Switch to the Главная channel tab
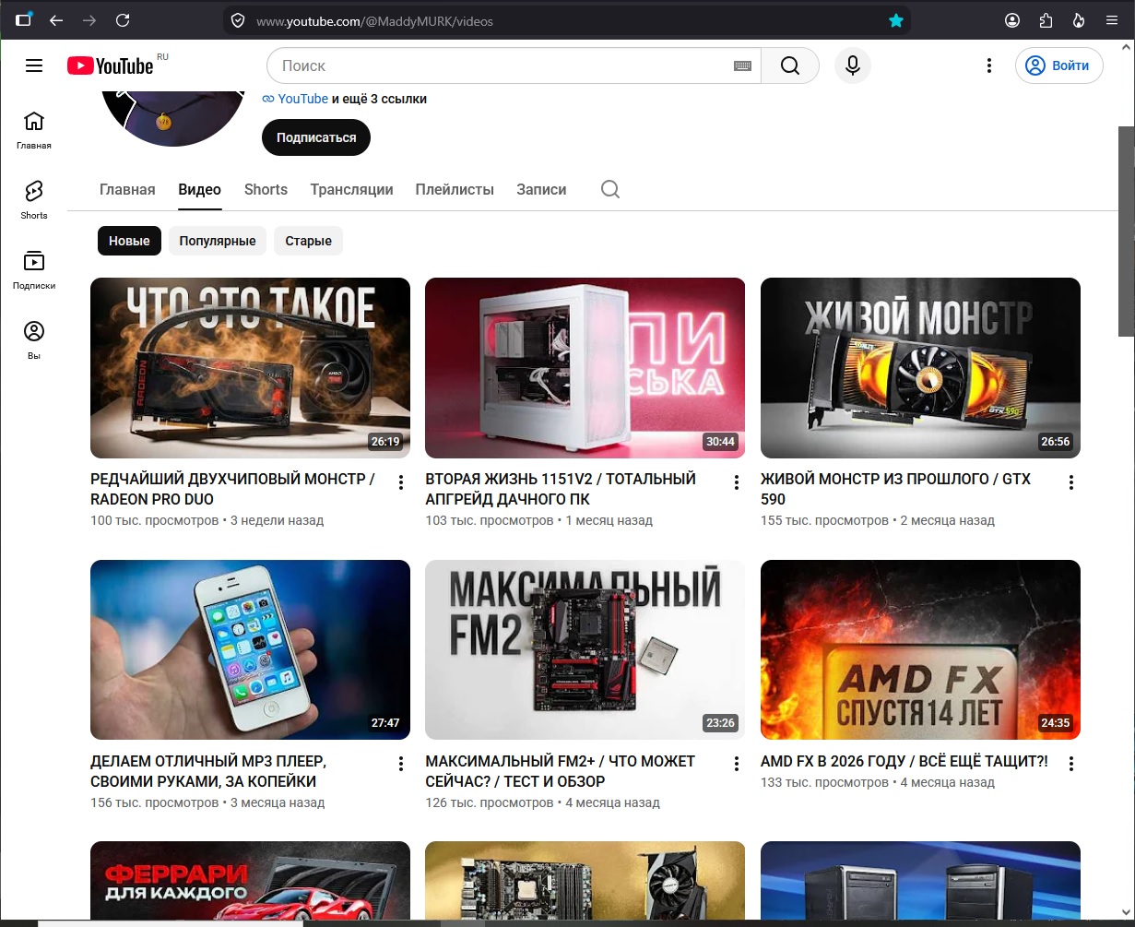Viewport: 1135px width, 927px height. point(127,189)
